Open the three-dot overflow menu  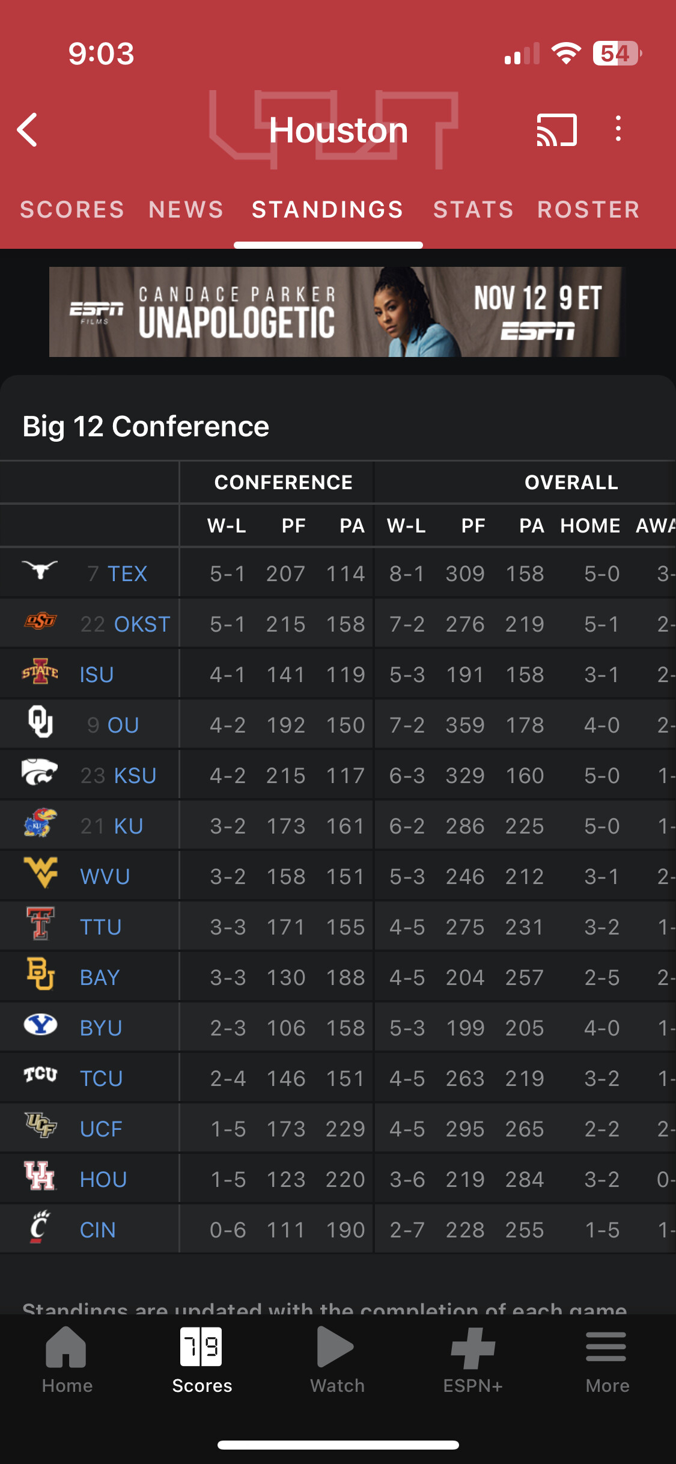pos(618,129)
